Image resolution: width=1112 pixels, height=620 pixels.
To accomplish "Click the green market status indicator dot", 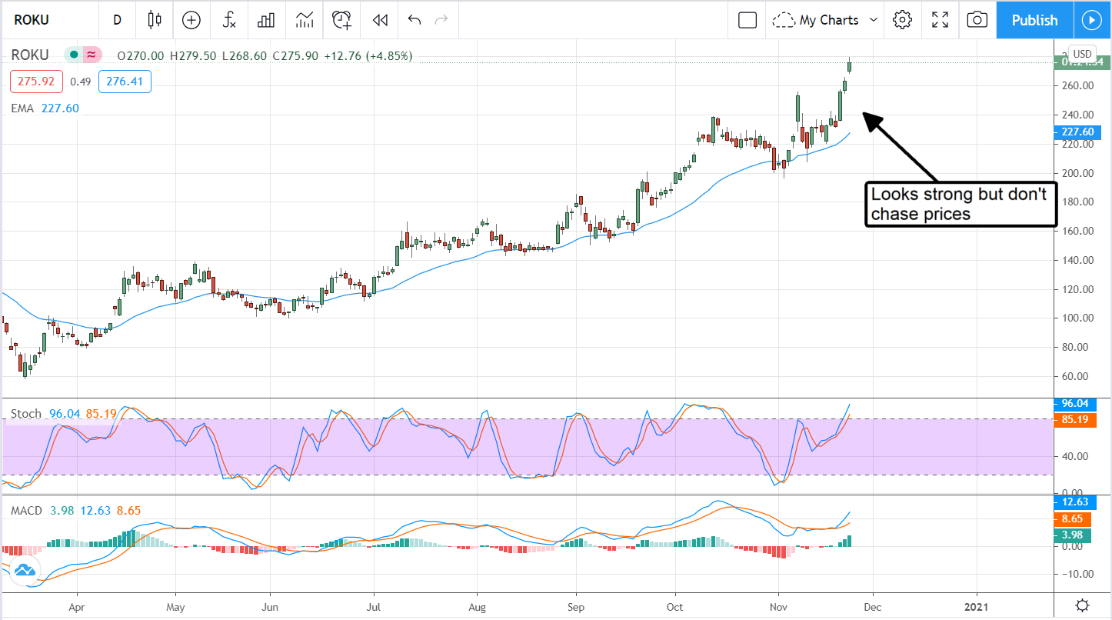I will (74, 55).
